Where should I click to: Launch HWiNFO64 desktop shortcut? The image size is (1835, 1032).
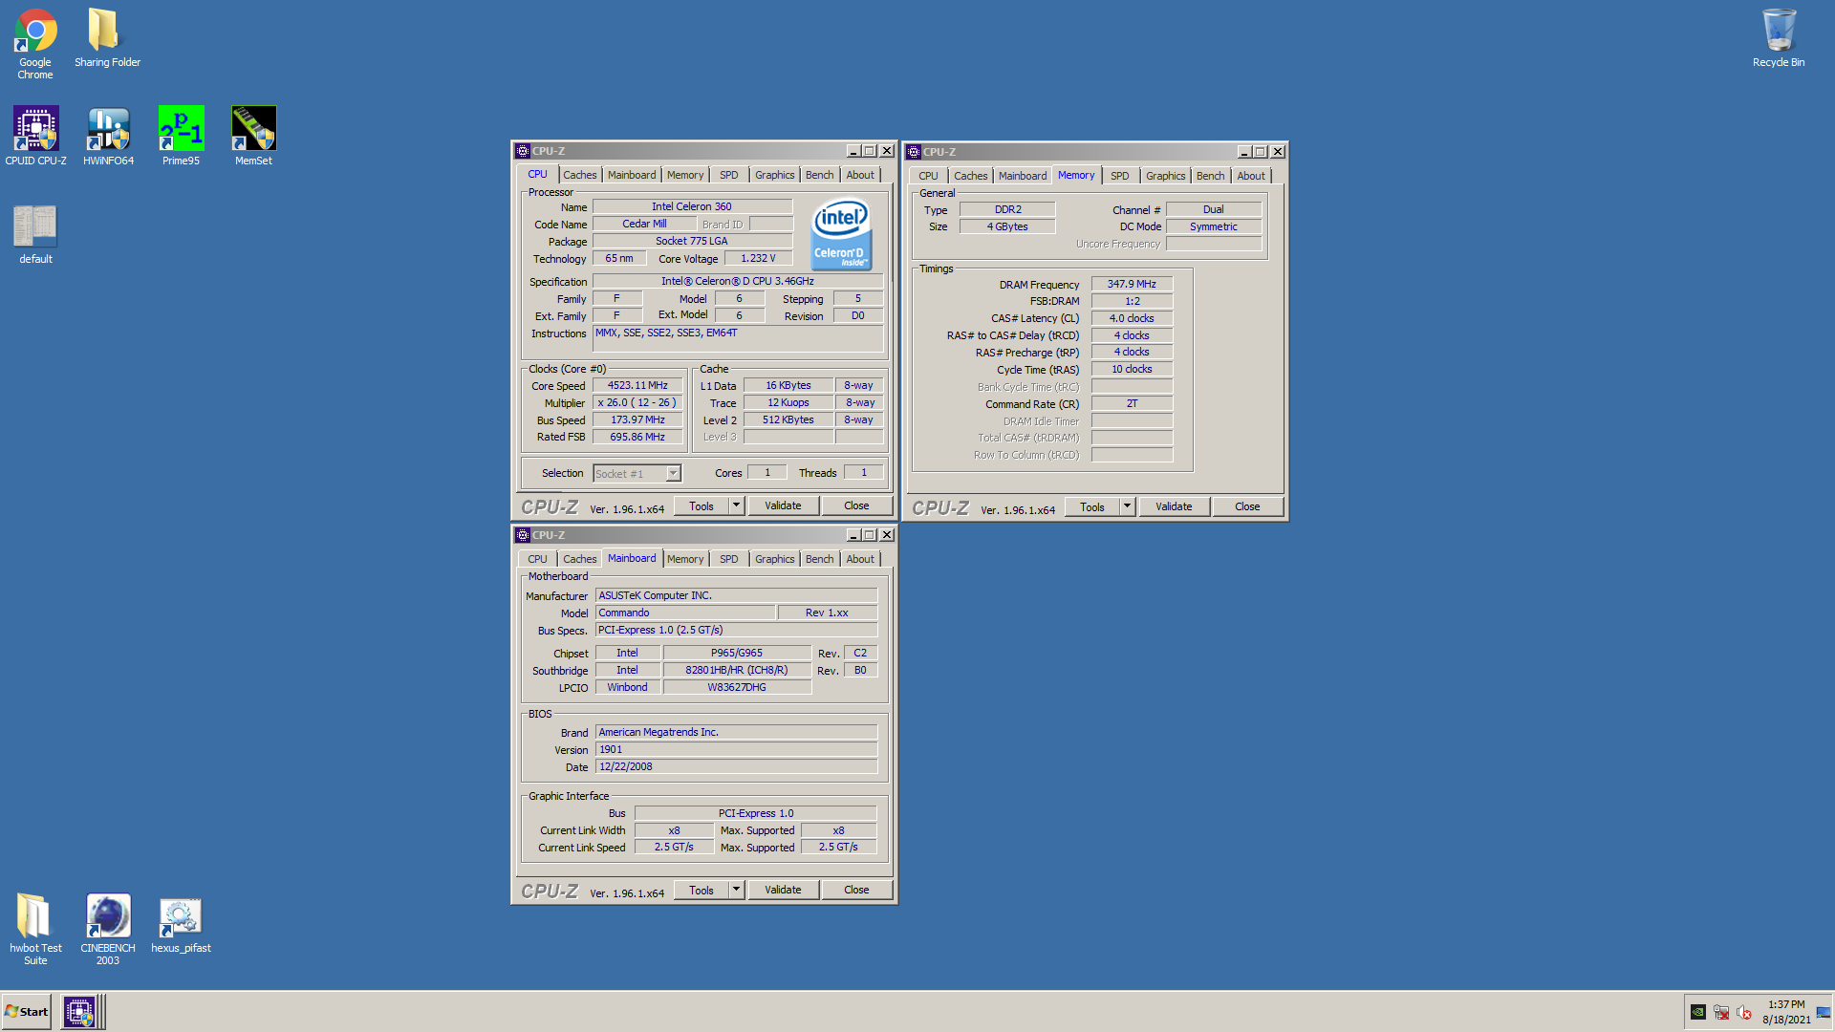108,136
